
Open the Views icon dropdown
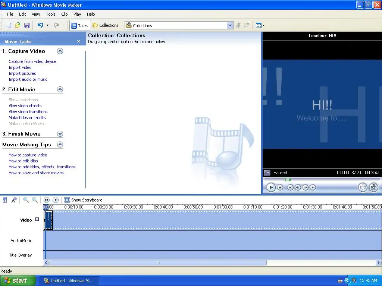260,25
